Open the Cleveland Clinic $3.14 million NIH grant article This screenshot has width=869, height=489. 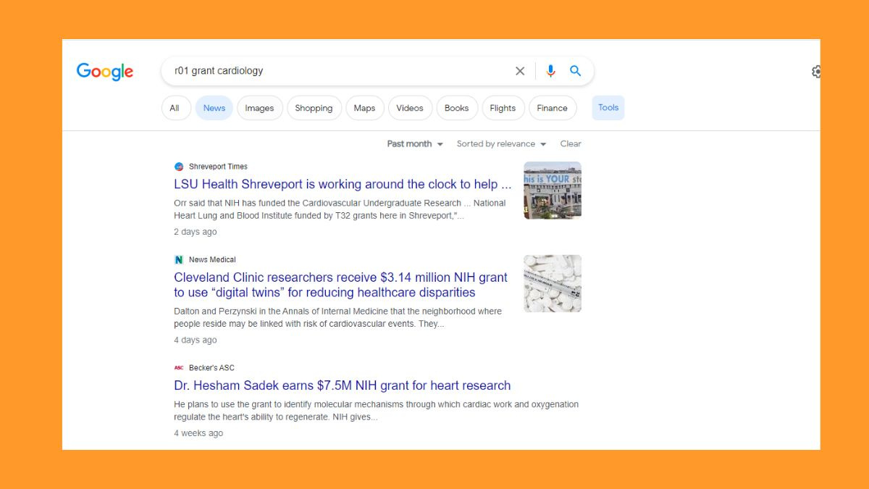click(x=341, y=285)
